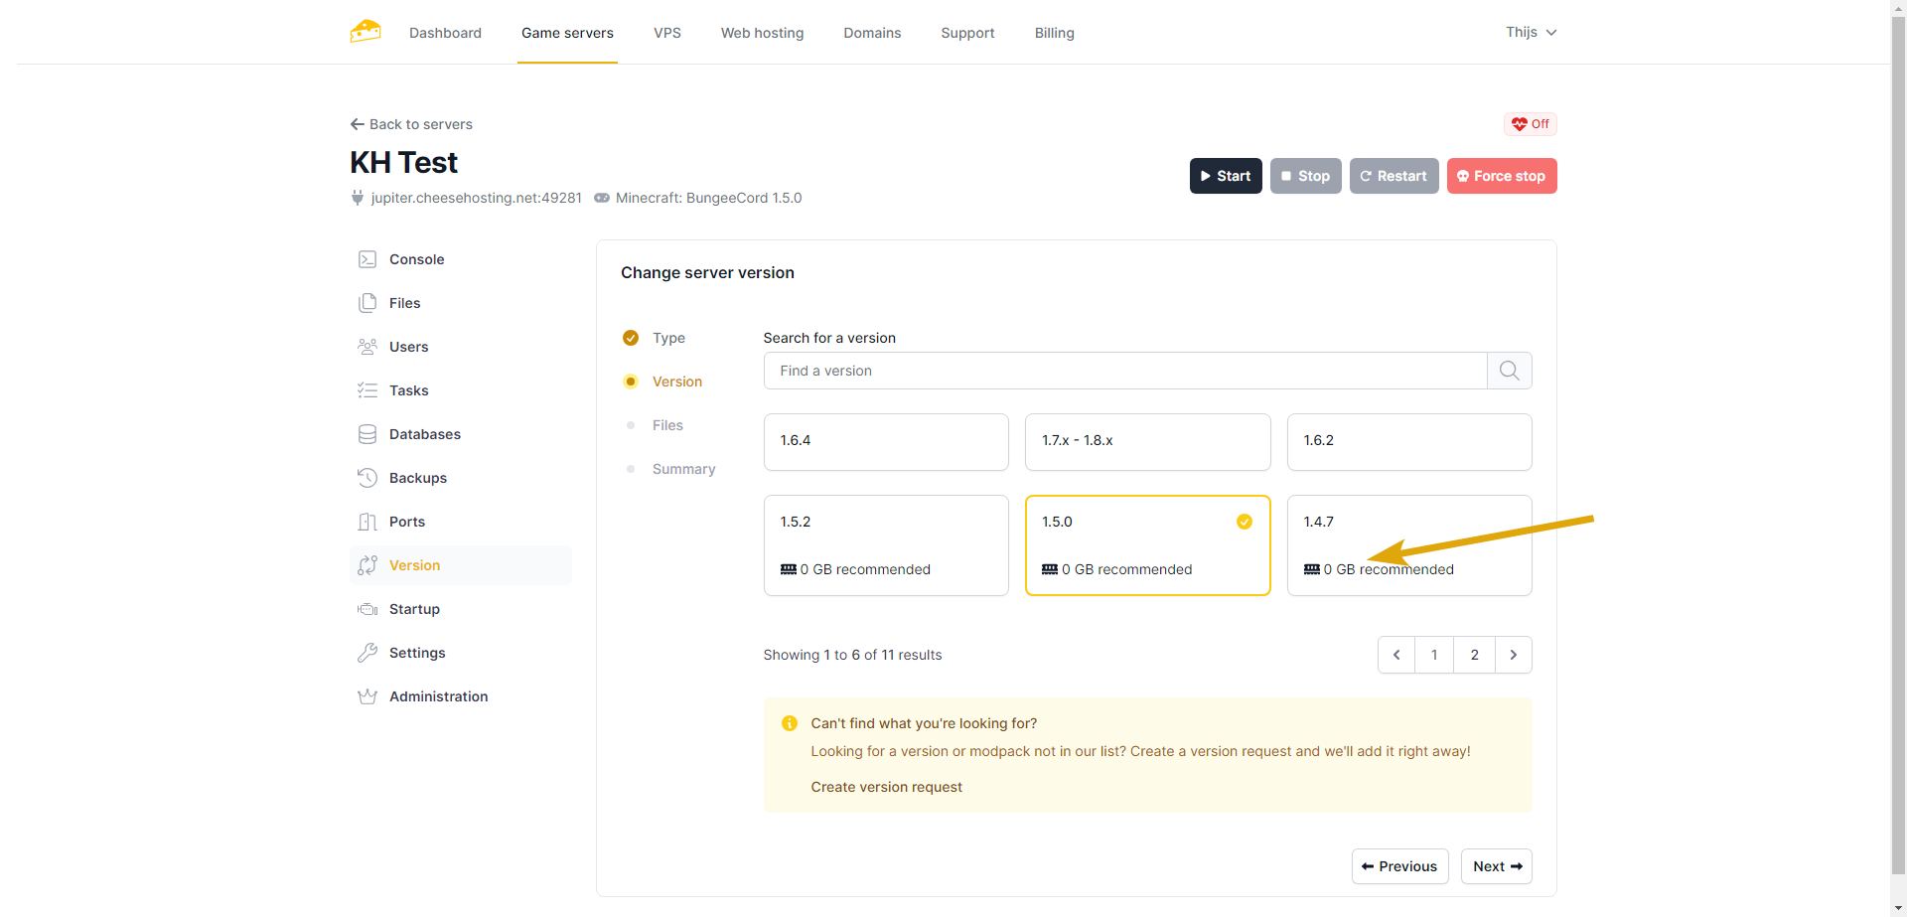Viewport: 1907px width, 917px height.
Task: Click the search magnifier icon
Action: click(1509, 371)
